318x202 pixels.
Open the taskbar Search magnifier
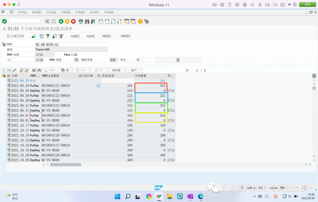(128, 196)
